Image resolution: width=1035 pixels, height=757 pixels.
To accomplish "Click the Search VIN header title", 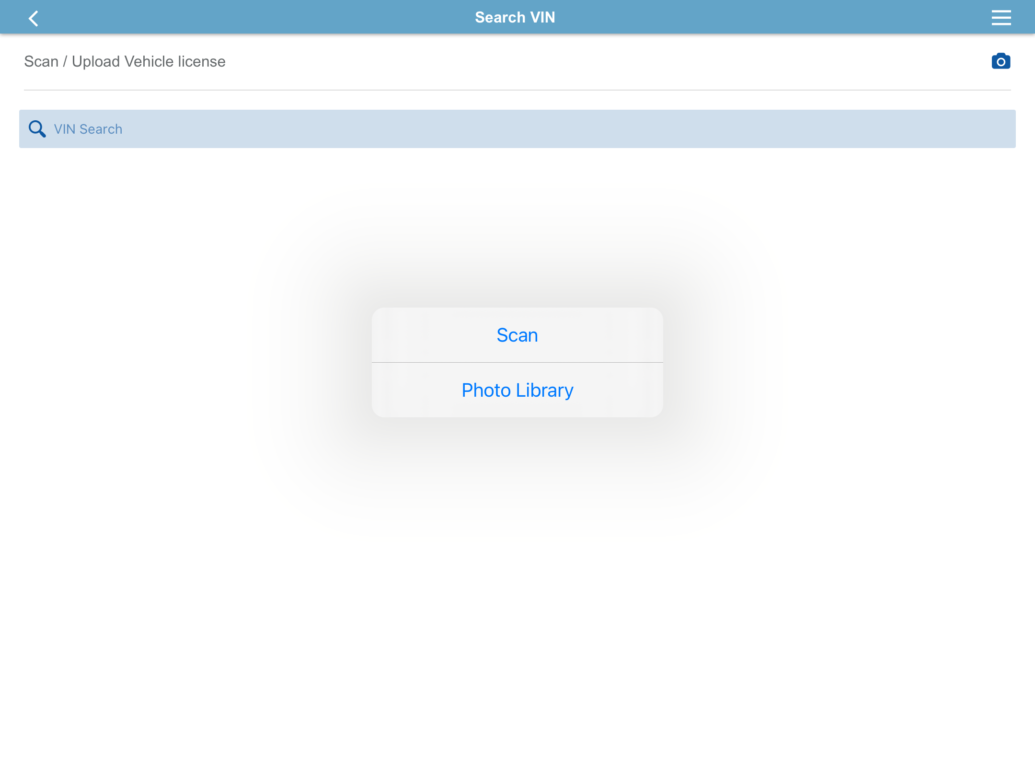I will pyautogui.click(x=515, y=17).
